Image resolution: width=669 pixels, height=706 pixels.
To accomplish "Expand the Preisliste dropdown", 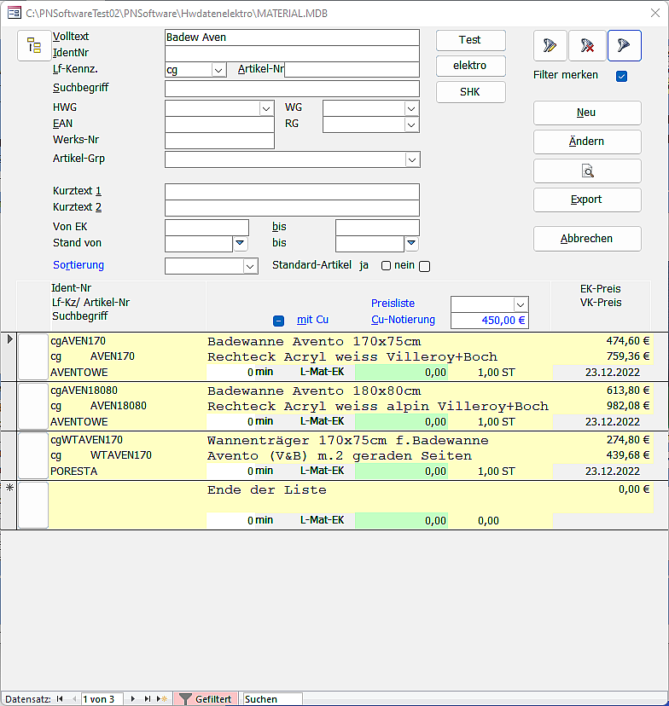I will (521, 304).
